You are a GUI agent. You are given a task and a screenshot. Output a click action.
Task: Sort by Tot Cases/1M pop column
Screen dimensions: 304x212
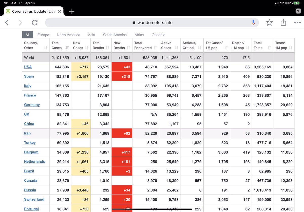[217, 45]
